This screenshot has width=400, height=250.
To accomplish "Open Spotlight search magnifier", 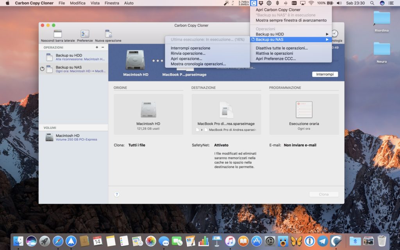I will (372, 3).
